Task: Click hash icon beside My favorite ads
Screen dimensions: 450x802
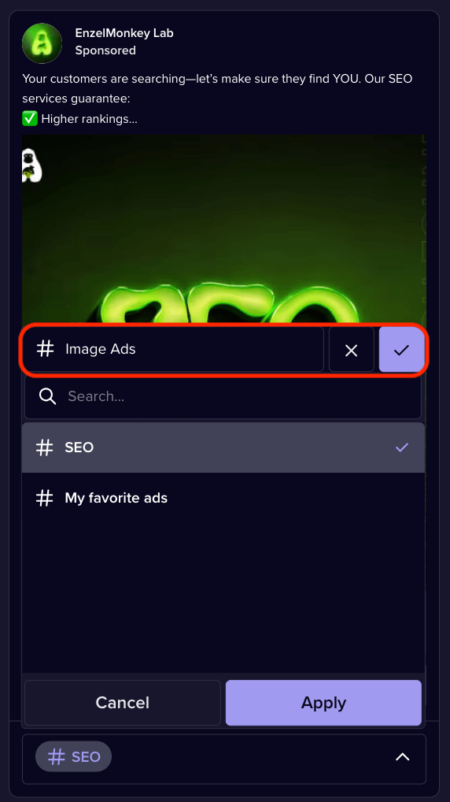Action: [x=44, y=498]
